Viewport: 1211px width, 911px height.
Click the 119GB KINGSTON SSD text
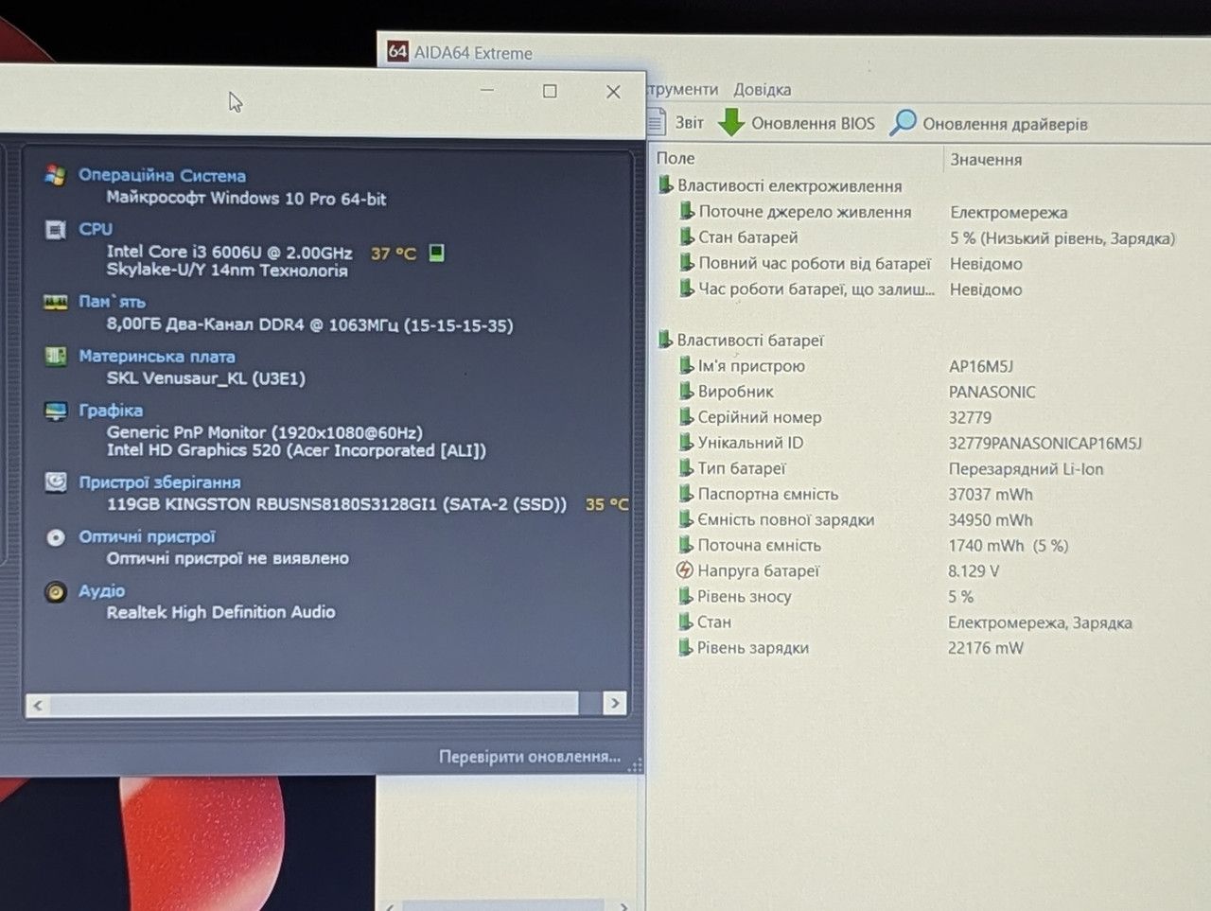[337, 504]
